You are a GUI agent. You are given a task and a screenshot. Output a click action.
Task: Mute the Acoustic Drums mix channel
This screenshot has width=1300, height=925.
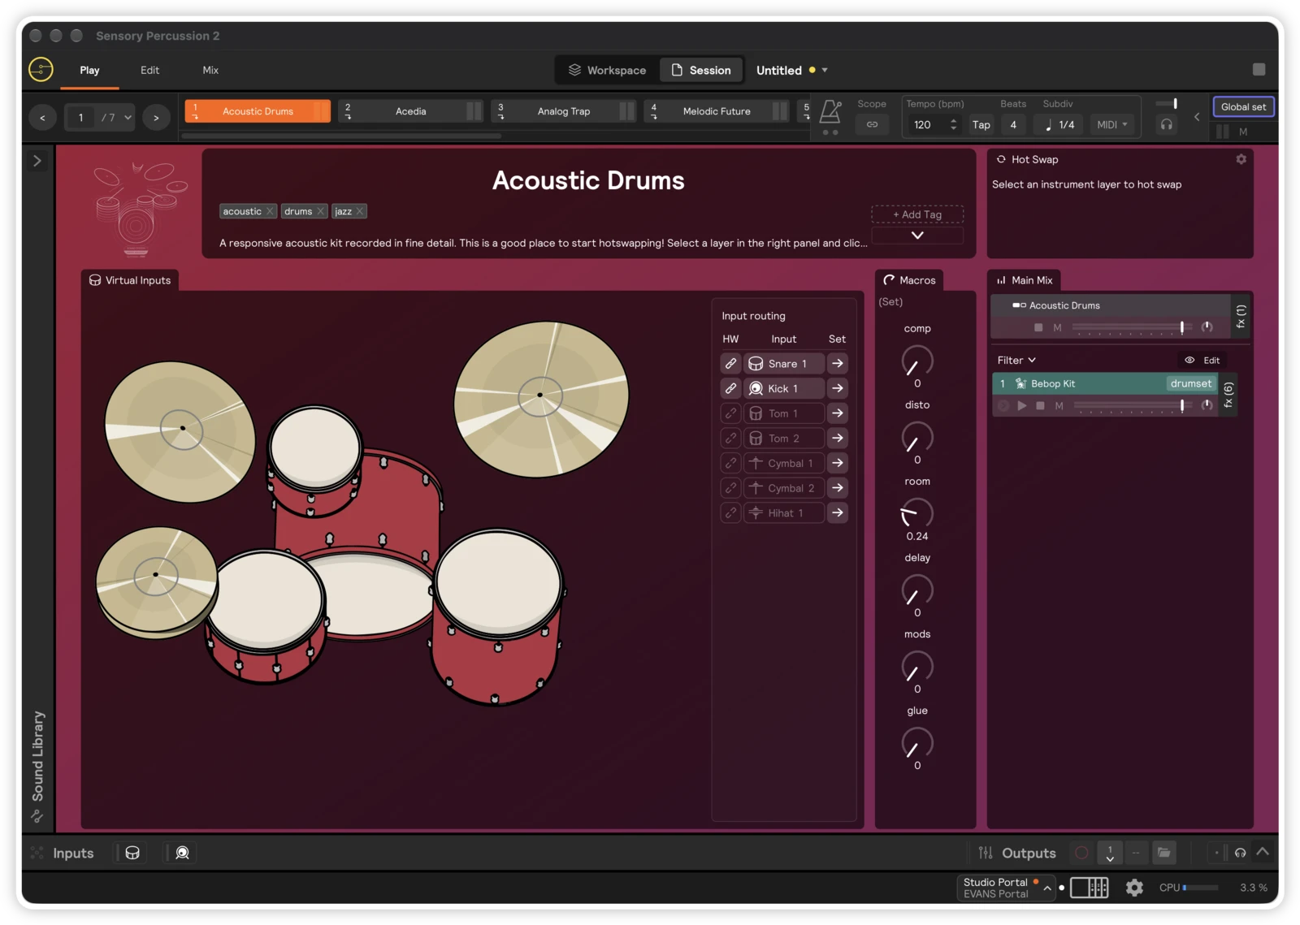pos(1057,328)
